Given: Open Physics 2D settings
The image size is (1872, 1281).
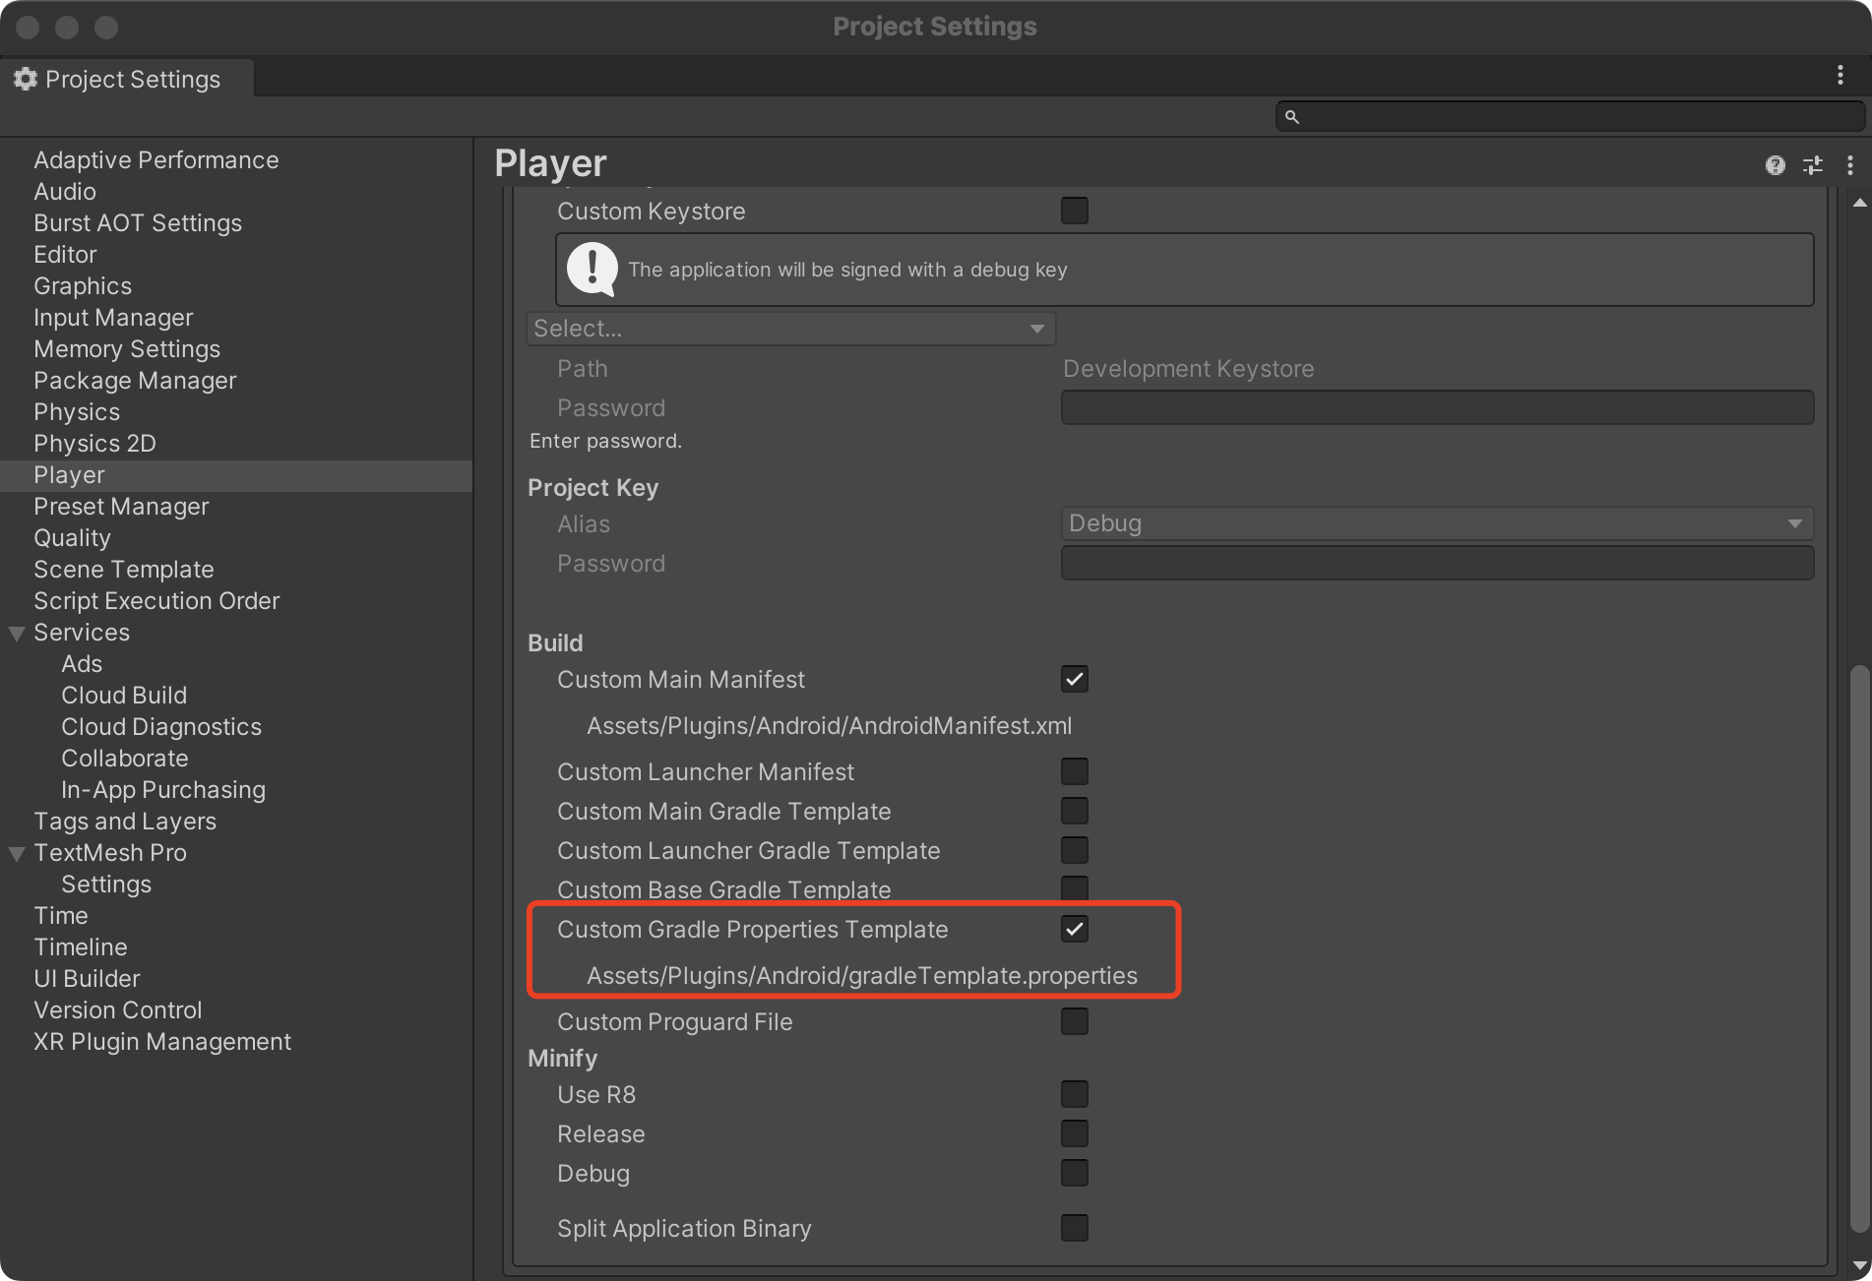Looking at the screenshot, I should [94, 443].
